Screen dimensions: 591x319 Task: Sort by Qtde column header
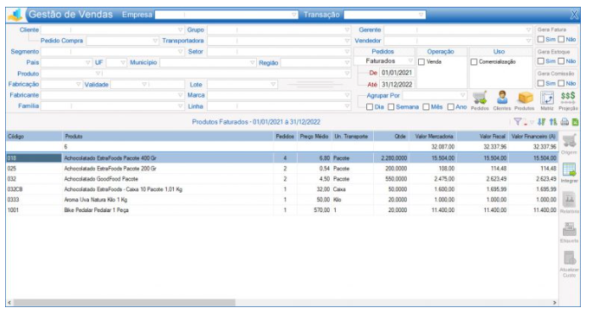click(x=391, y=136)
